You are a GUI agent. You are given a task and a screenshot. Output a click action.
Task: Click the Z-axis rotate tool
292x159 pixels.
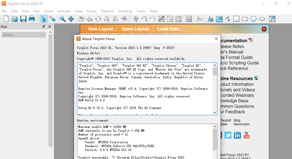(x=124, y=19)
